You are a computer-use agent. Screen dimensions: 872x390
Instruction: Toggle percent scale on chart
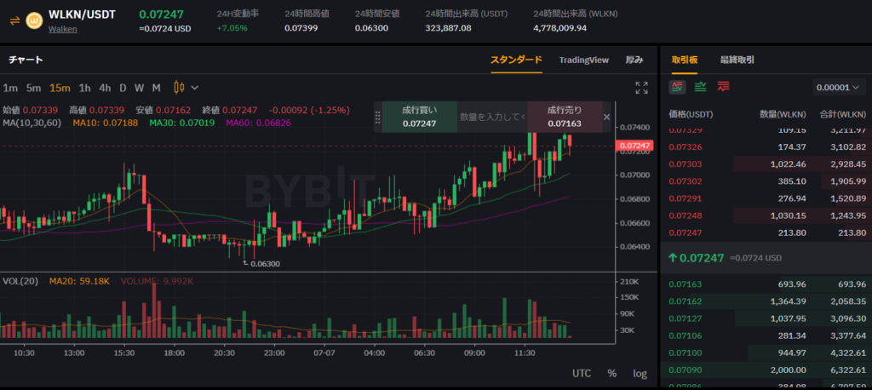[611, 373]
